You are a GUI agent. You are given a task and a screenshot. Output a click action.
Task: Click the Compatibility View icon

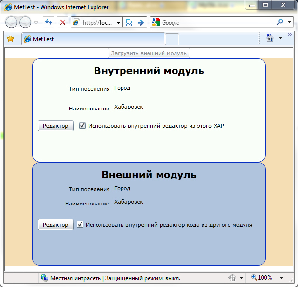tap(129, 22)
